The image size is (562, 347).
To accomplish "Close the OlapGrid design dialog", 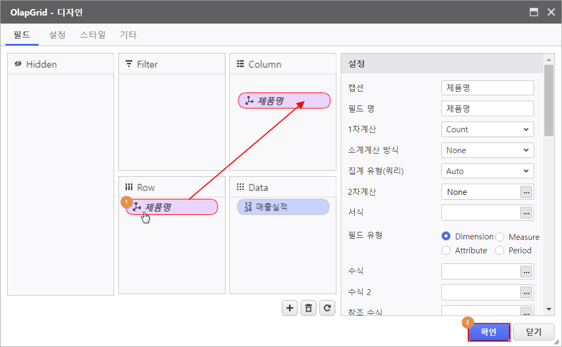I will coord(551,12).
